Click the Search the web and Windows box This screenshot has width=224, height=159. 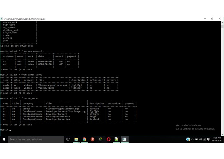point(36,139)
